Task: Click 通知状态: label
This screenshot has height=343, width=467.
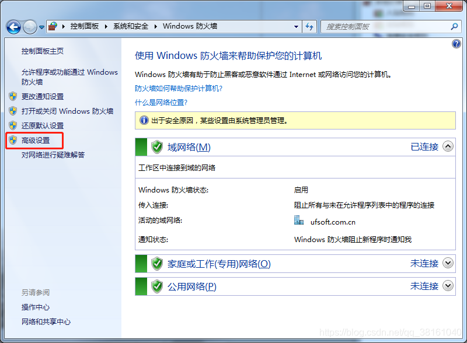Action: [153, 239]
